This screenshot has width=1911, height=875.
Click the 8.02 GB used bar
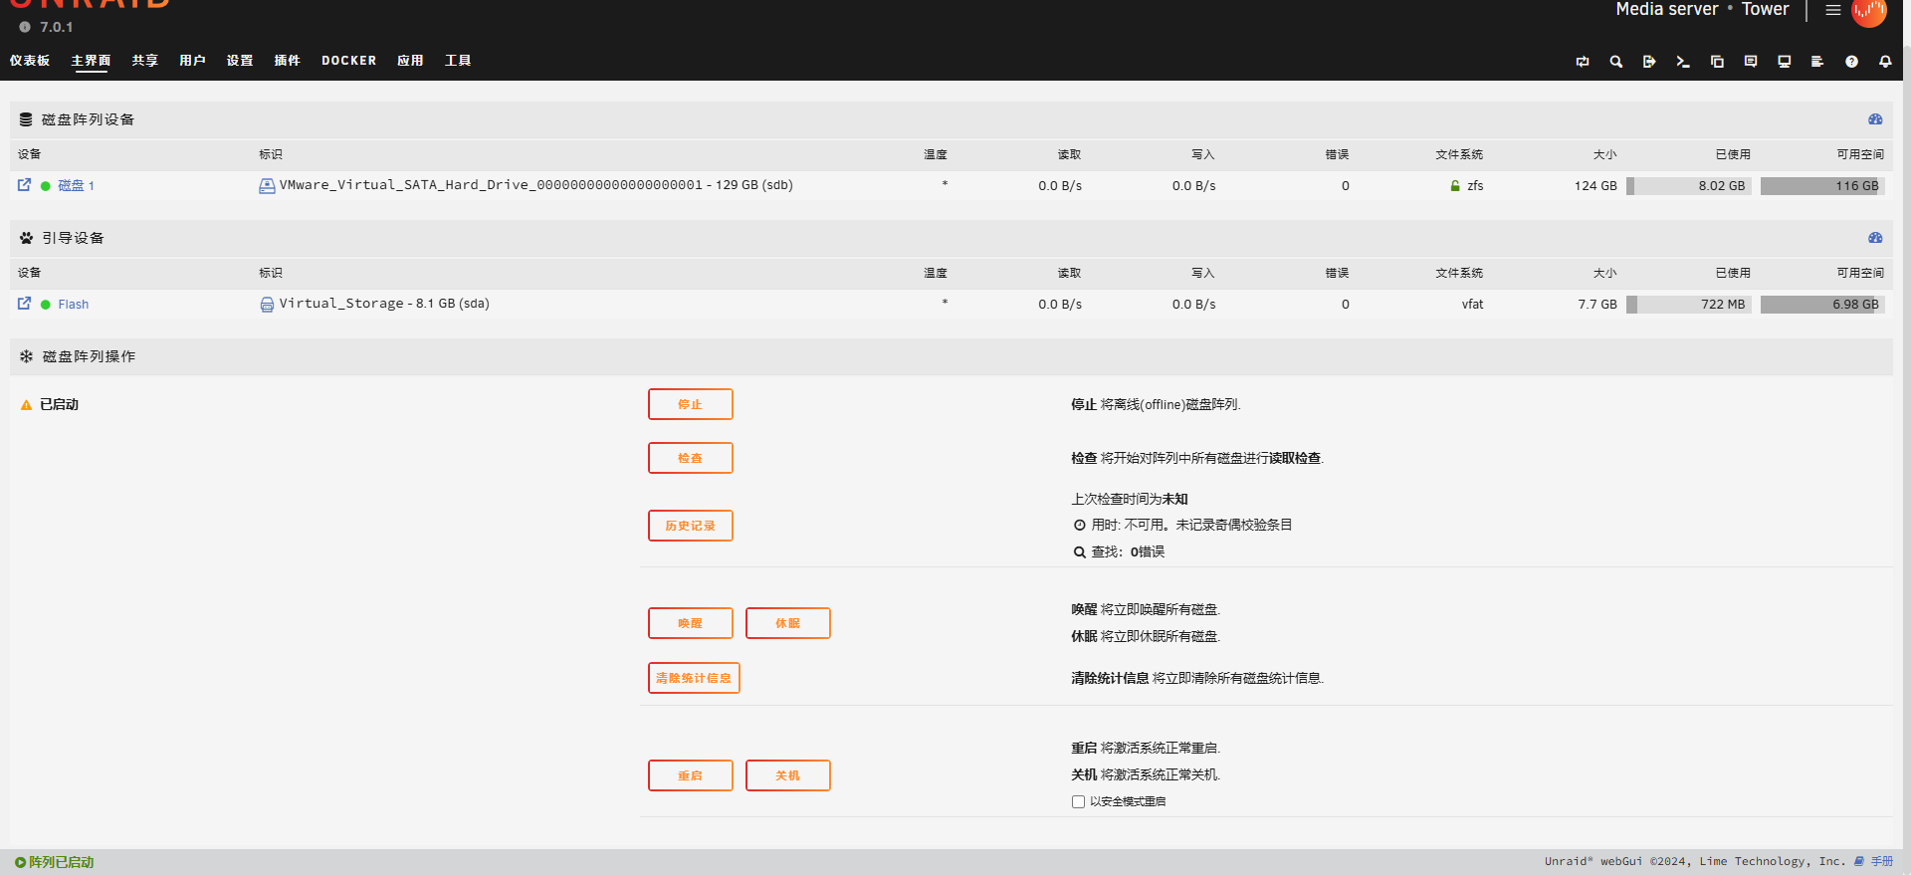coord(1688,186)
